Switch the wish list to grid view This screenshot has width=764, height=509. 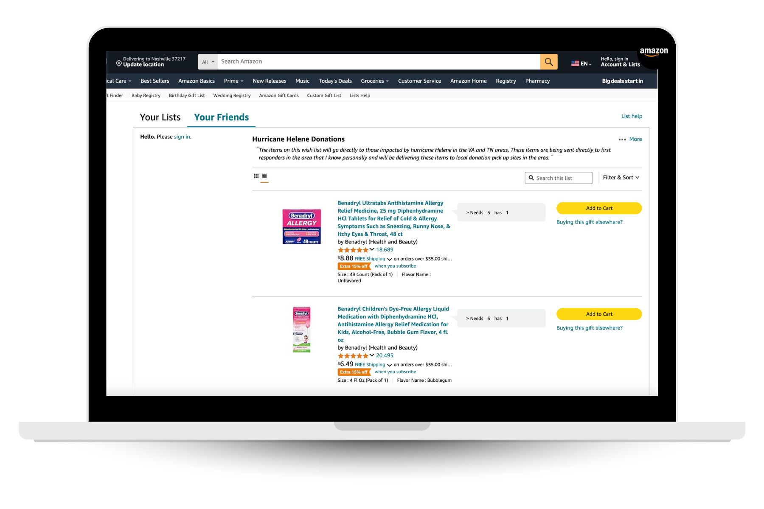(x=256, y=176)
